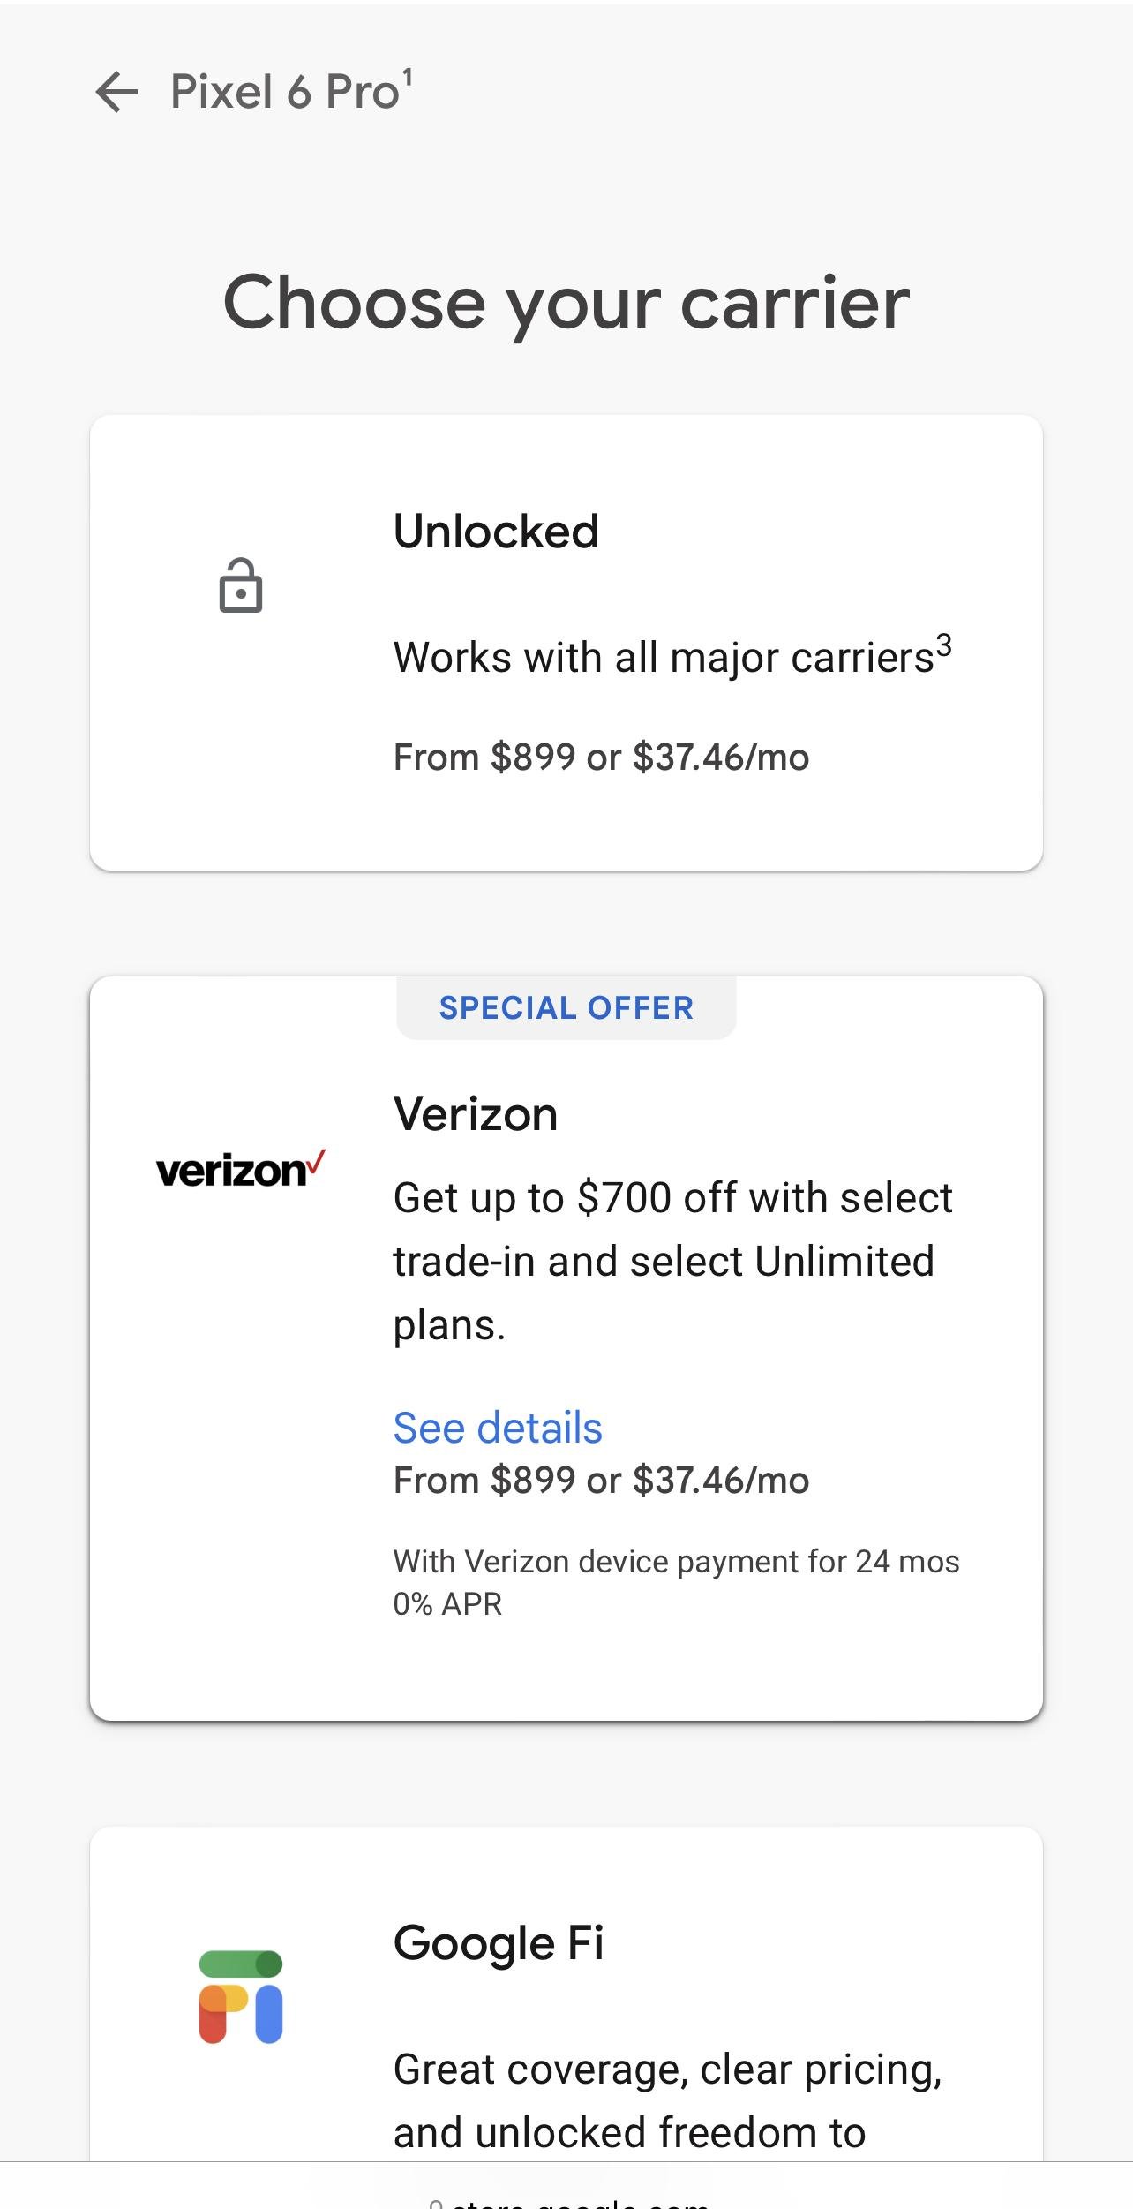This screenshot has height=2209, width=1133.
Task: Tap the $700 off trade-in offer text
Action: pyautogui.click(x=672, y=1262)
